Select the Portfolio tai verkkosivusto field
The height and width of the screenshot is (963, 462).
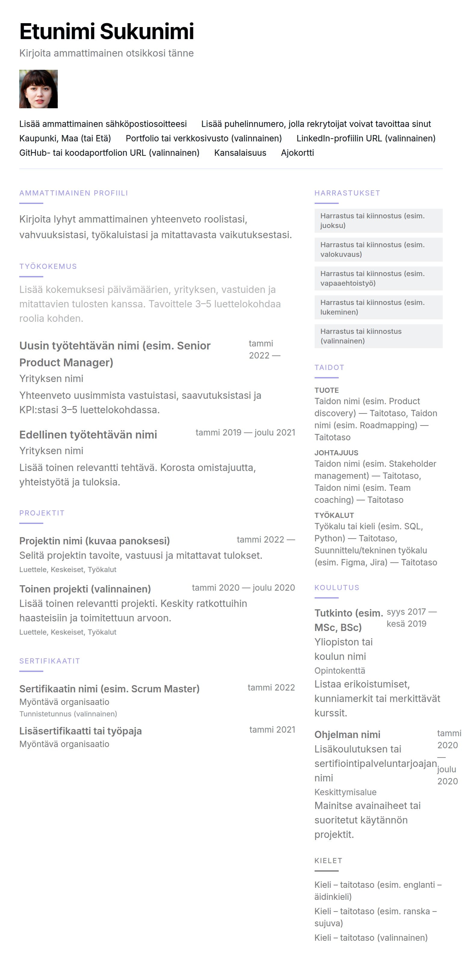(204, 138)
